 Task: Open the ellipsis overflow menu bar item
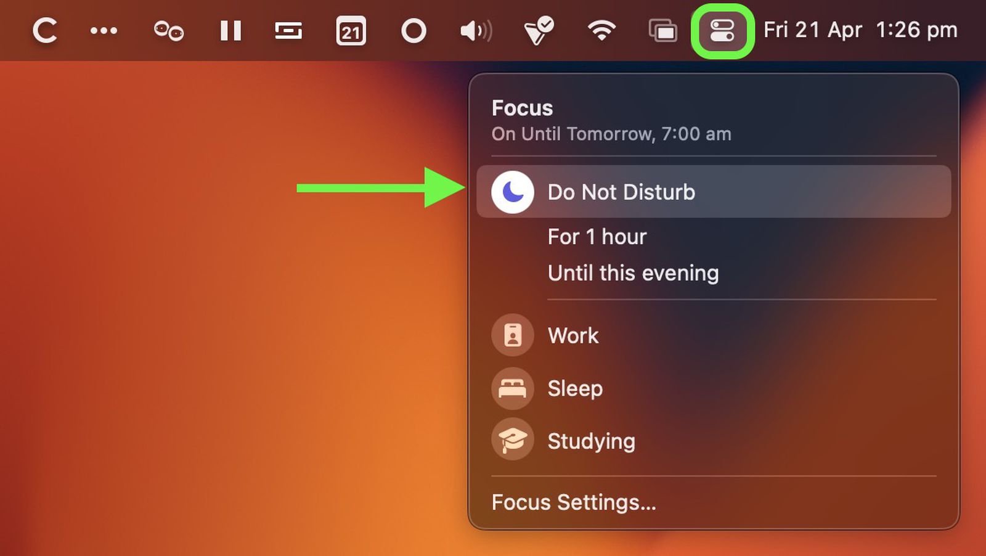pos(104,30)
